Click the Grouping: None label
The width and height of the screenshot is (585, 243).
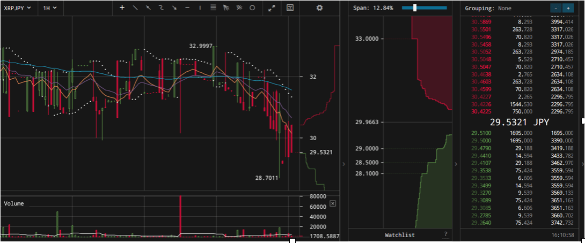[488, 8]
